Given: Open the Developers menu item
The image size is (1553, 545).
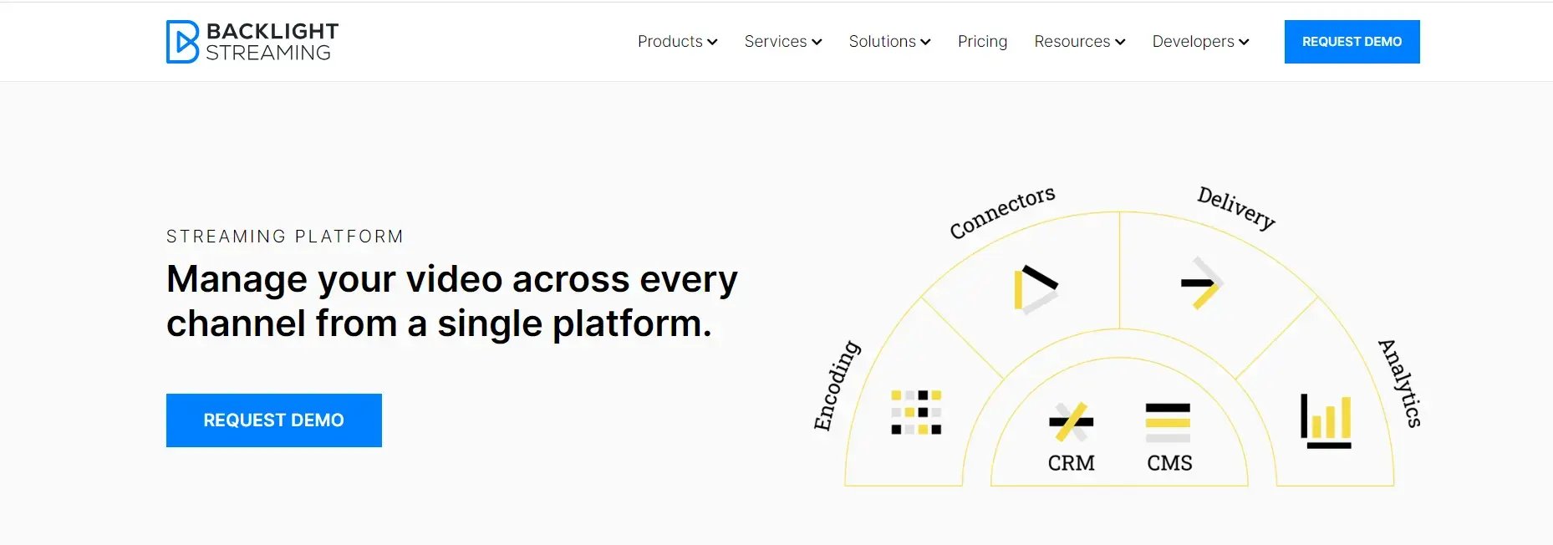Looking at the screenshot, I should 1193,42.
